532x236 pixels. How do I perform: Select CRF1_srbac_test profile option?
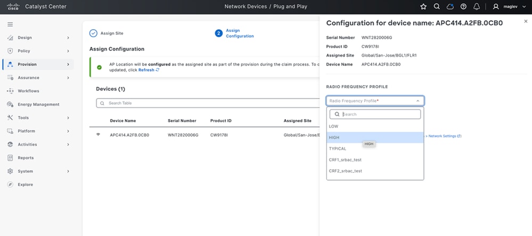(375, 160)
